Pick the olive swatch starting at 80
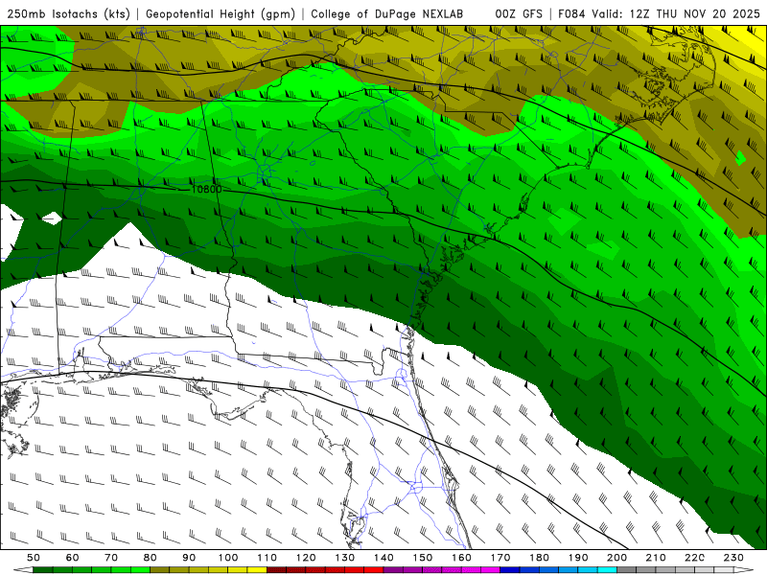767x575 pixels. [159, 570]
